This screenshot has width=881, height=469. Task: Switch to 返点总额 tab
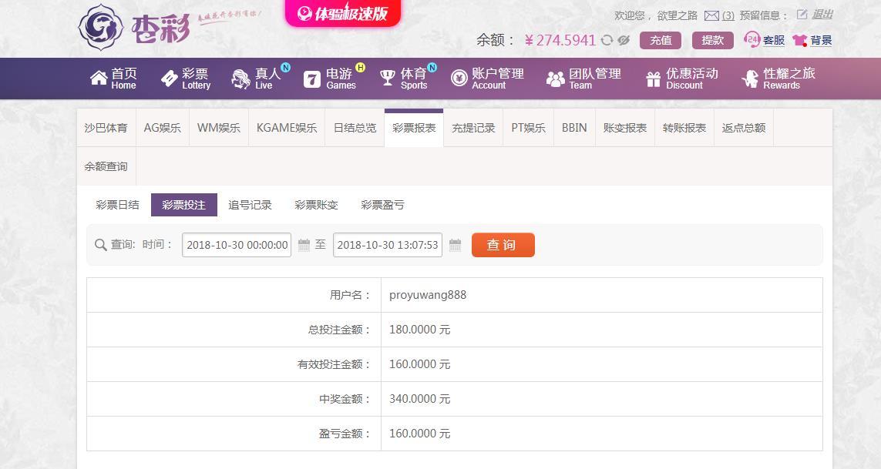[x=744, y=128]
